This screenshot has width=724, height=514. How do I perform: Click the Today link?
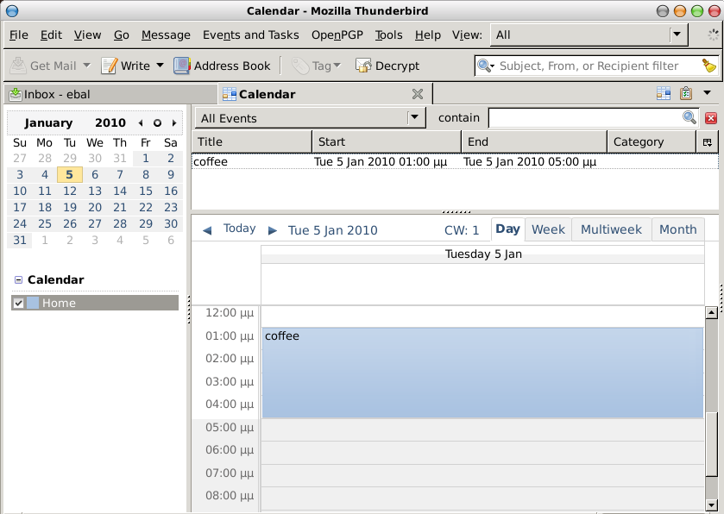tap(239, 229)
